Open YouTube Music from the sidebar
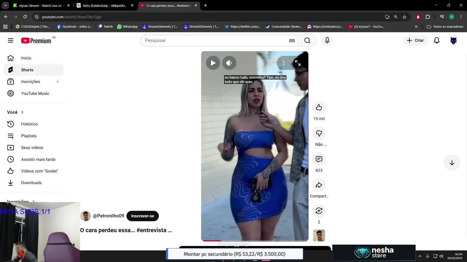Viewport: 467px width, 262px height. pos(34,94)
